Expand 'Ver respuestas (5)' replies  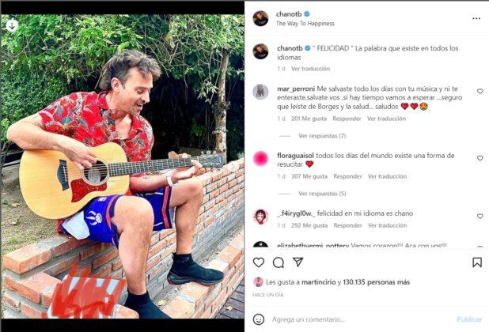click(x=322, y=194)
